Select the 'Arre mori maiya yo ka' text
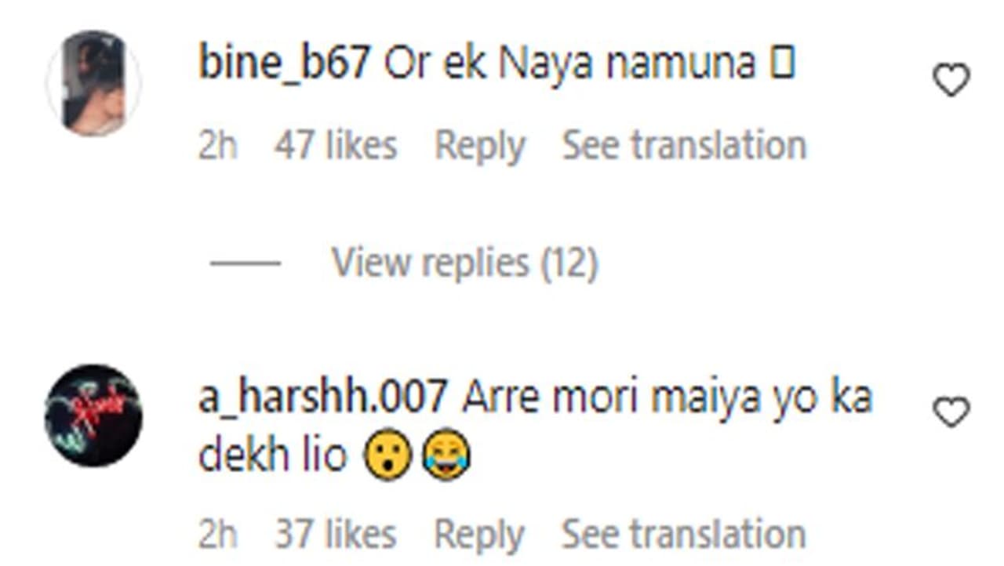Screen dimensions: 1004x566 [668, 397]
